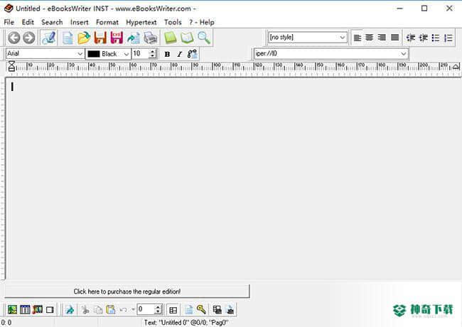Click the Undo arrow icon
The image size is (462, 327).
pyautogui.click(x=124, y=310)
